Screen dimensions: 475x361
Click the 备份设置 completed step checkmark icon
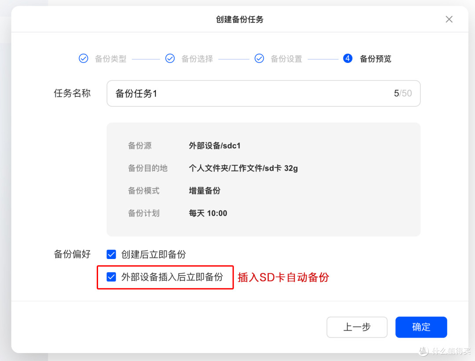[259, 58]
